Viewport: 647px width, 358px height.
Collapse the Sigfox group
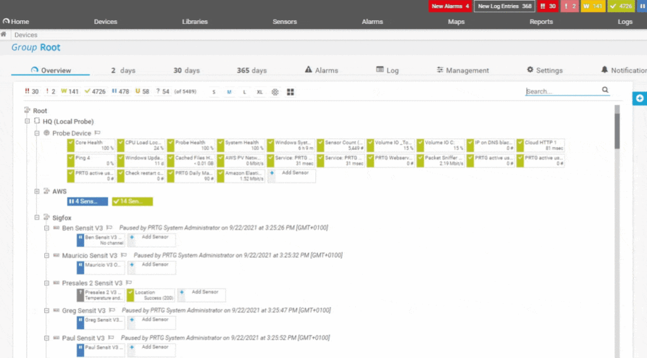(37, 217)
